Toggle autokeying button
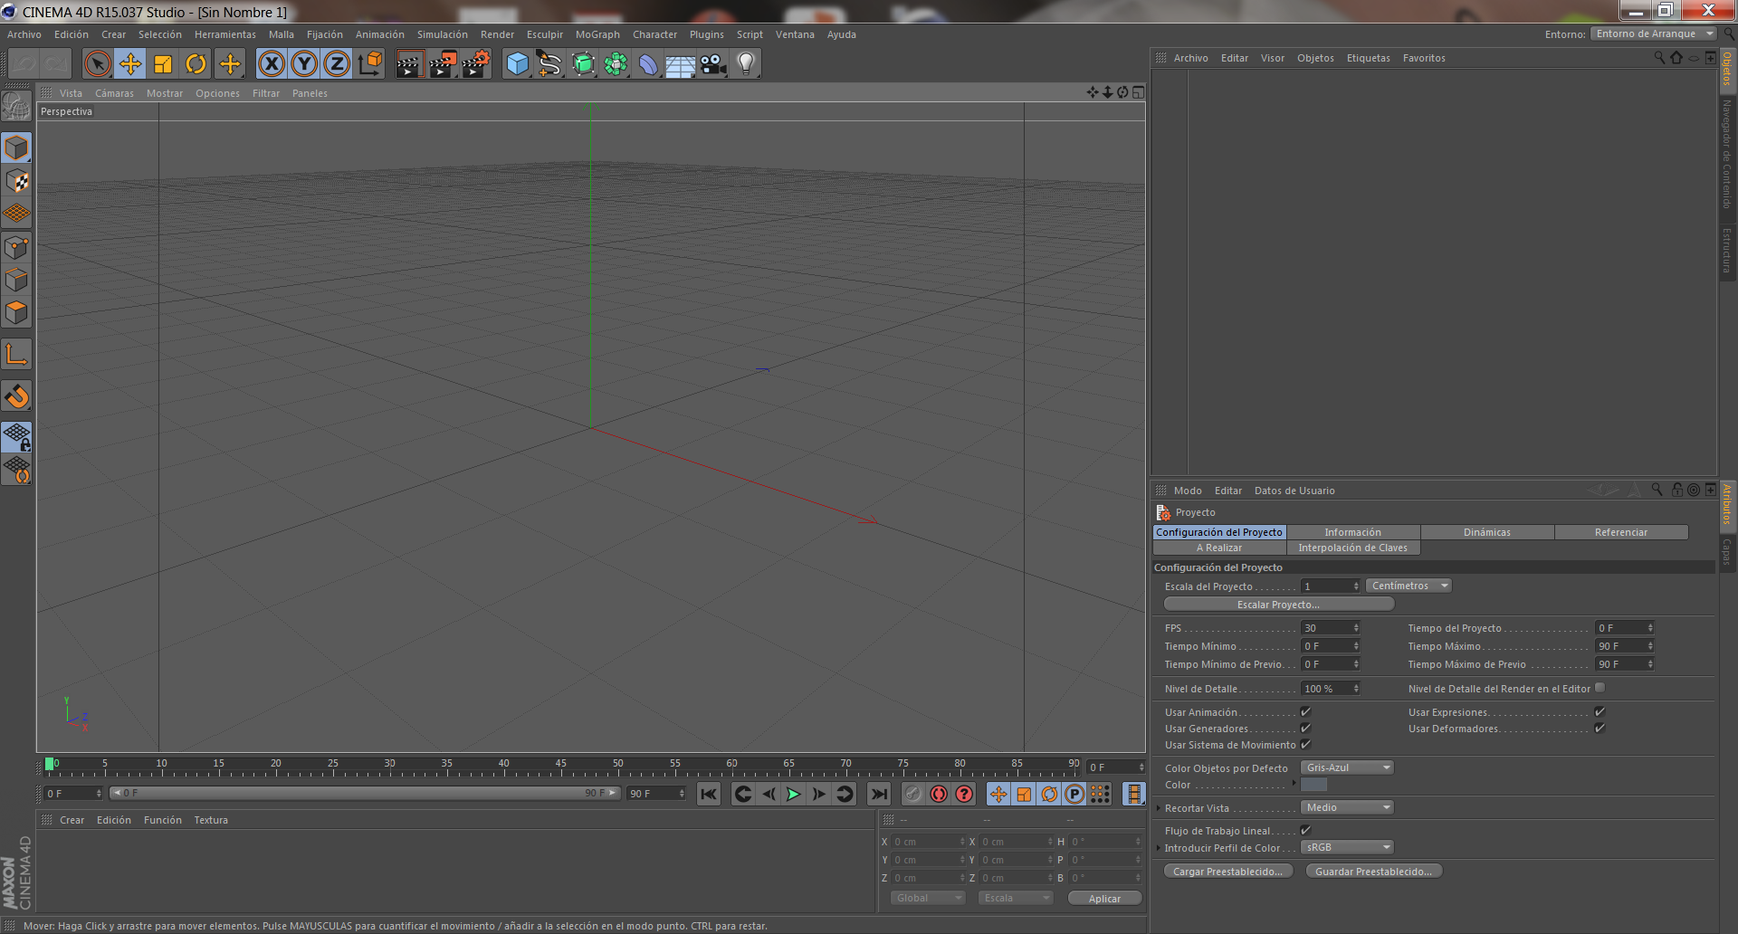1738x934 pixels. pyautogui.click(x=939, y=795)
